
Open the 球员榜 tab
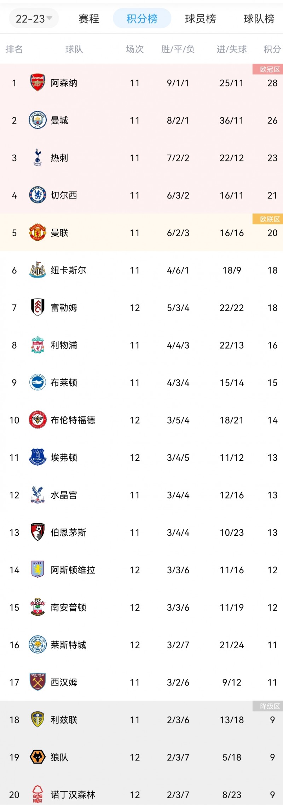pyautogui.click(x=200, y=18)
